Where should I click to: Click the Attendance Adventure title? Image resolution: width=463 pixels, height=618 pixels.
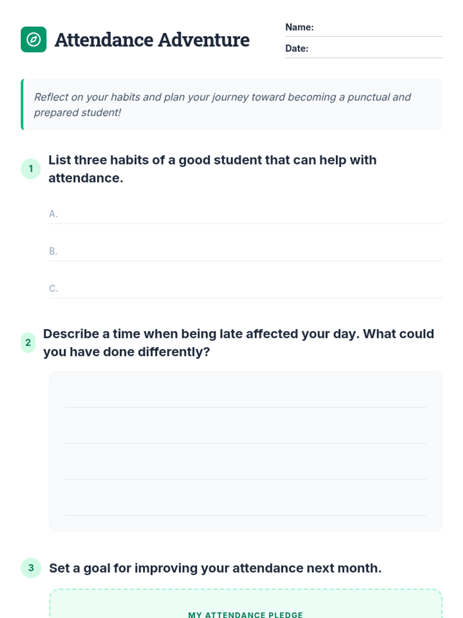point(152,40)
